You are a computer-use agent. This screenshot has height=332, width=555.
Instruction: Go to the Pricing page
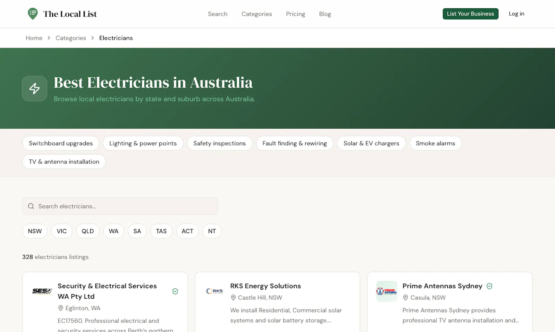(x=296, y=14)
